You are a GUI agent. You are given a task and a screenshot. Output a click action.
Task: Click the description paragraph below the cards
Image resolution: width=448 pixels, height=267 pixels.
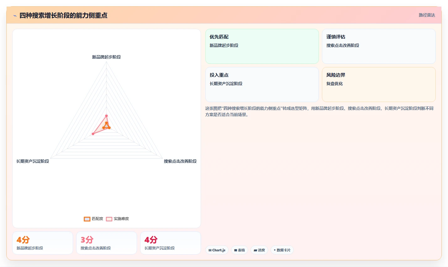[319, 111]
